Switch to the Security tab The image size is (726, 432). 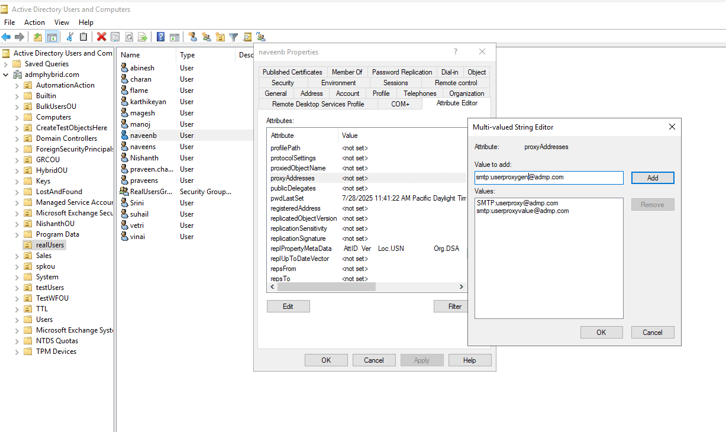click(x=283, y=83)
